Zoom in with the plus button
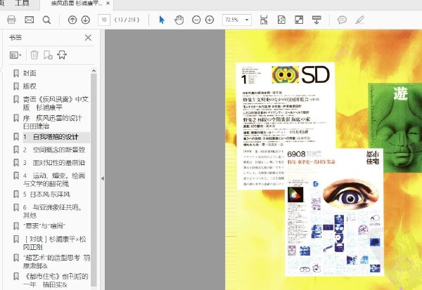The width and height of the screenshot is (422, 290). [210, 20]
